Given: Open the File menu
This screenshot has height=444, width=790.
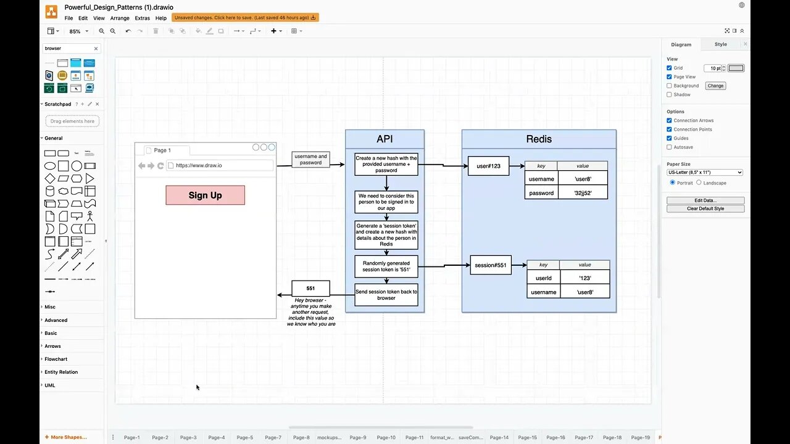Looking at the screenshot, I should tap(69, 18).
